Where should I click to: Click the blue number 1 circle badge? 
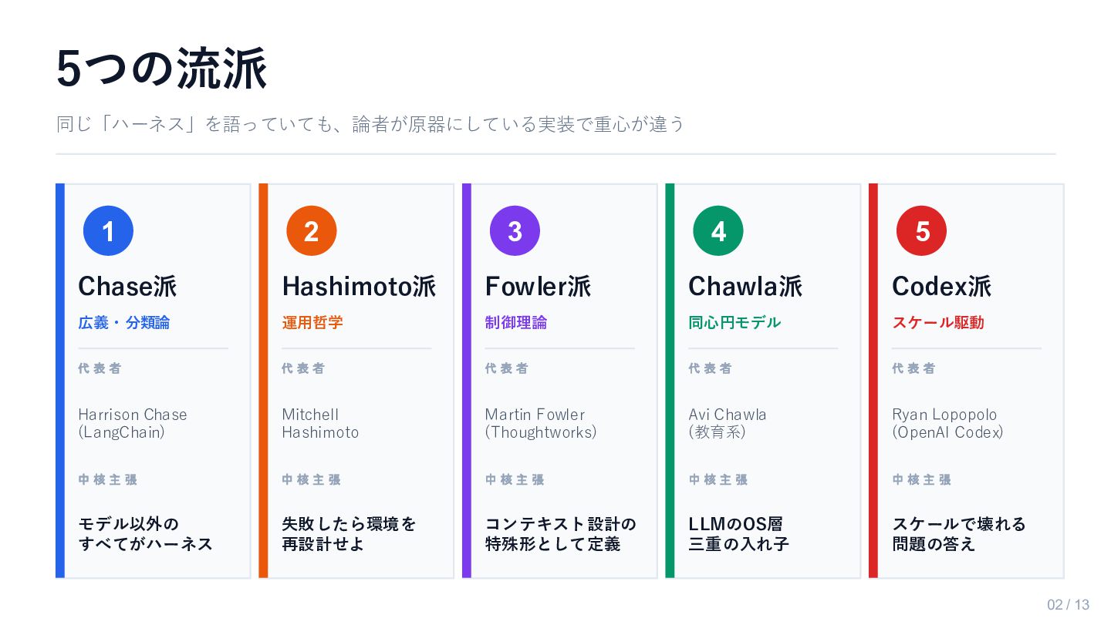pyautogui.click(x=108, y=230)
